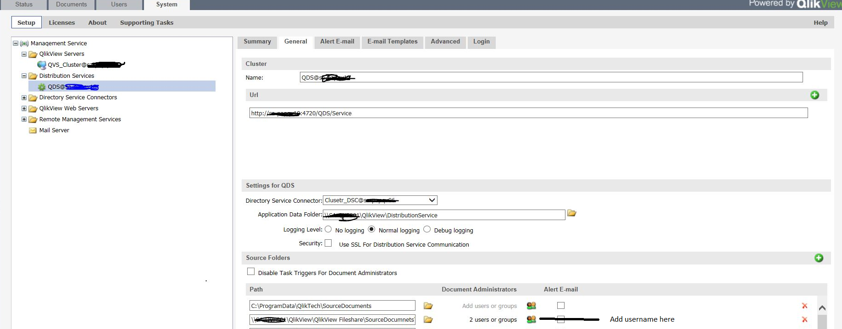The image size is (842, 329).
Task: Click the Application Data Folder field
Action: pos(444,215)
